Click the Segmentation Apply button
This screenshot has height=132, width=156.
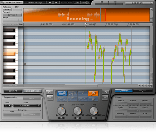(32, 98)
